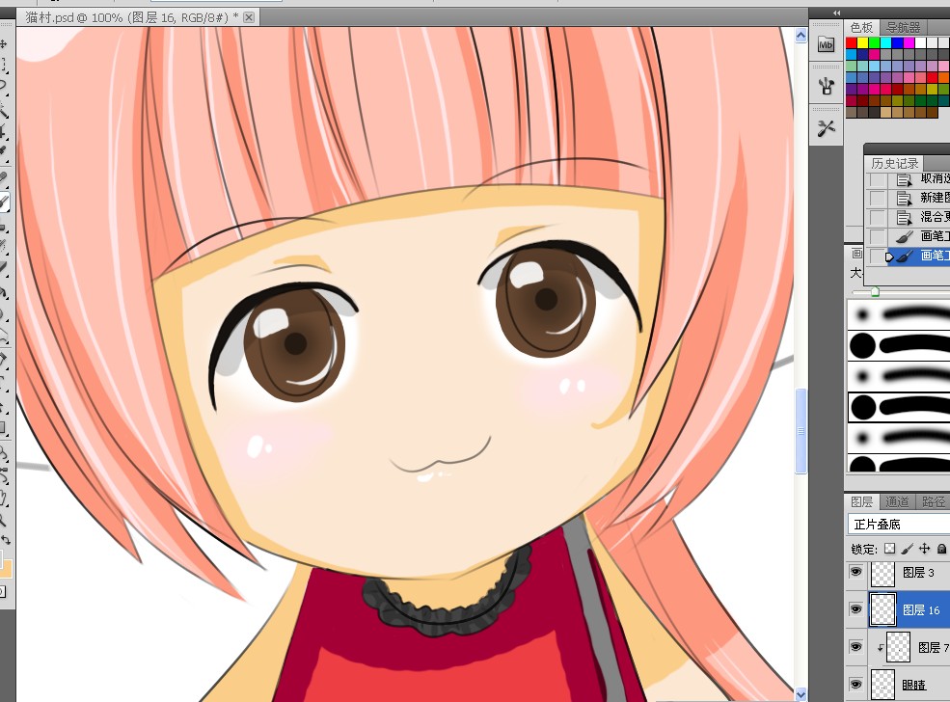Open the wrench and screwdriver panel icon
The height and width of the screenshot is (702, 950).
click(x=826, y=128)
